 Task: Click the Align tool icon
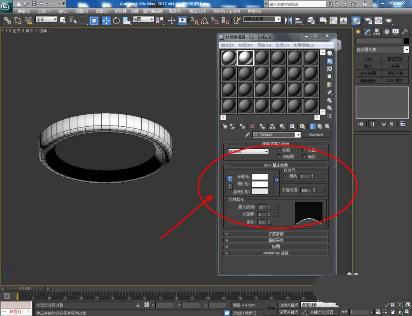tap(299, 21)
